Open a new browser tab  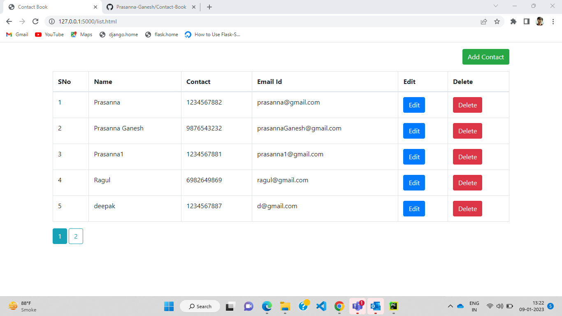[209, 7]
